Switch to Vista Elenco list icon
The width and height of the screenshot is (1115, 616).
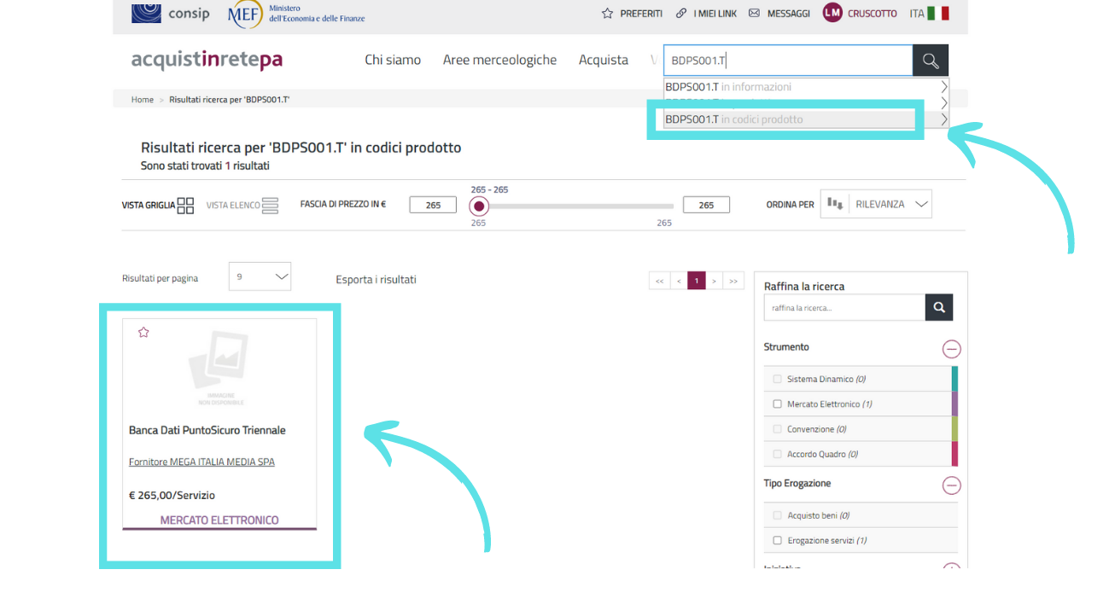click(270, 206)
